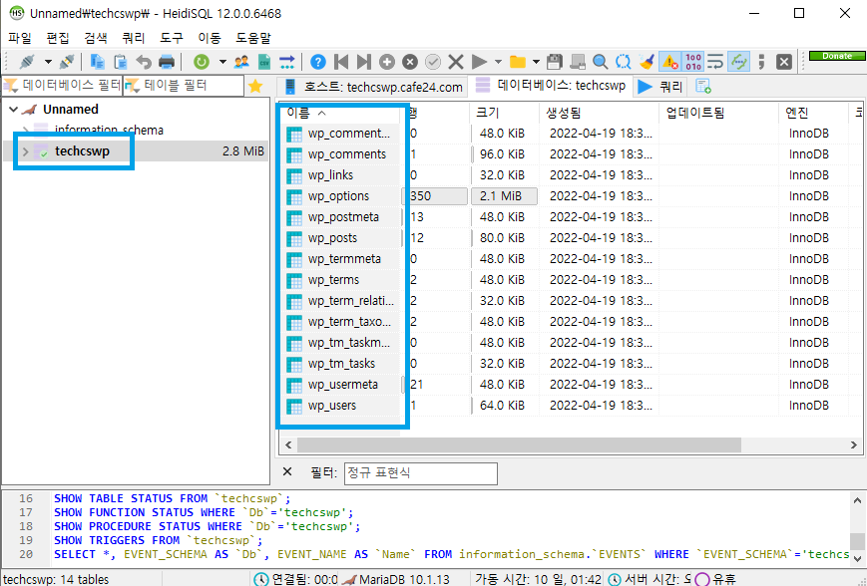Run the current query with the play icon
The height and width of the screenshot is (586, 867).
pyautogui.click(x=479, y=62)
